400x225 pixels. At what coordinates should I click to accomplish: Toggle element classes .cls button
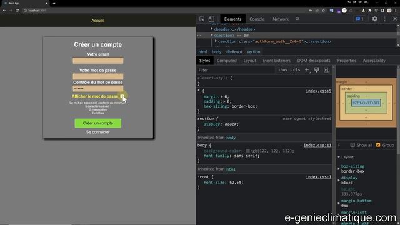pos(296,69)
